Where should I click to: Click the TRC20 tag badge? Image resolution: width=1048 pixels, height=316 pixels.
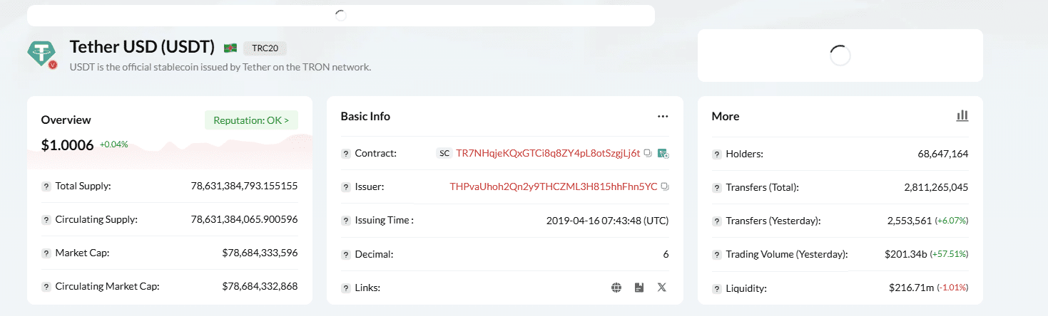click(x=265, y=48)
